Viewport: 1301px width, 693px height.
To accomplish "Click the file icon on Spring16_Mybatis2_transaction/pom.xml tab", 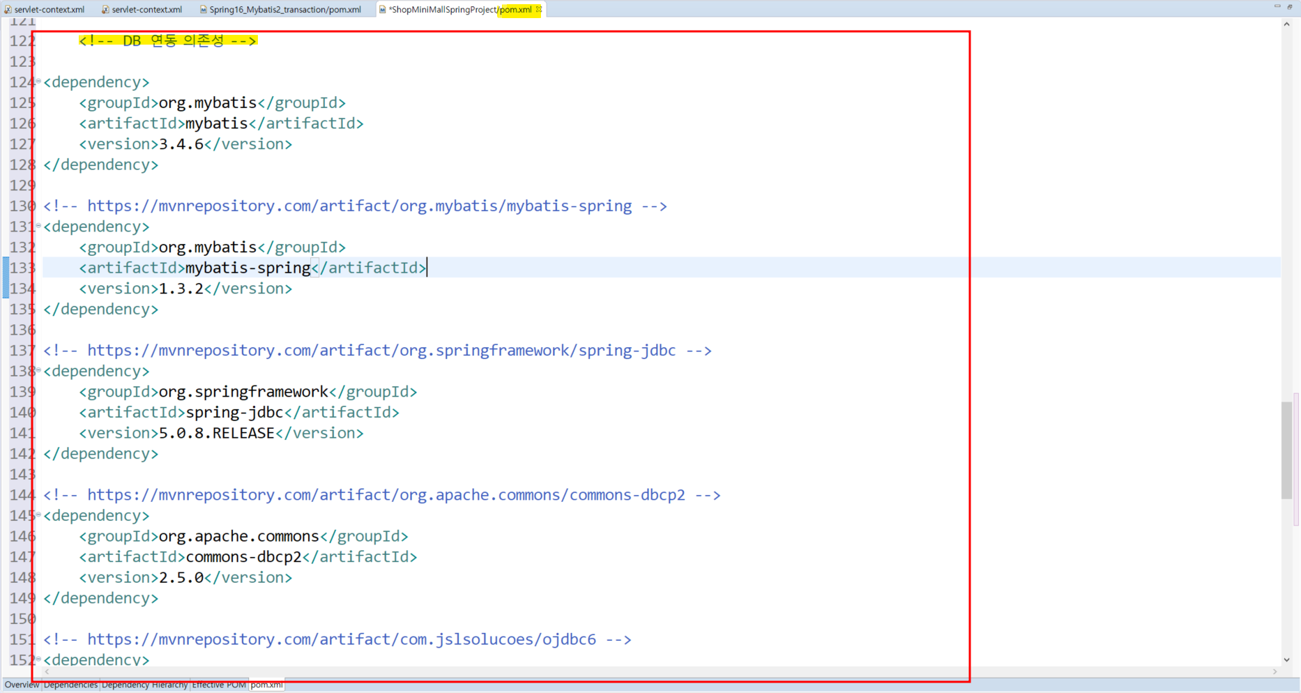I will [x=203, y=9].
